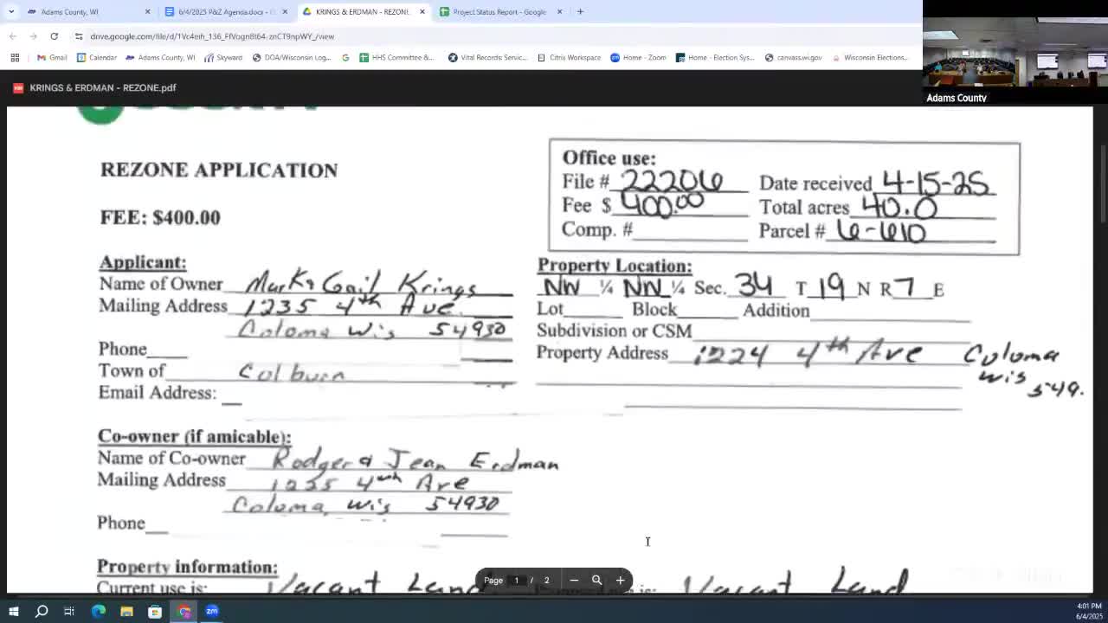Open the Skyward bookmark
Viewport: 1108px width, 623px height.
[x=224, y=57]
